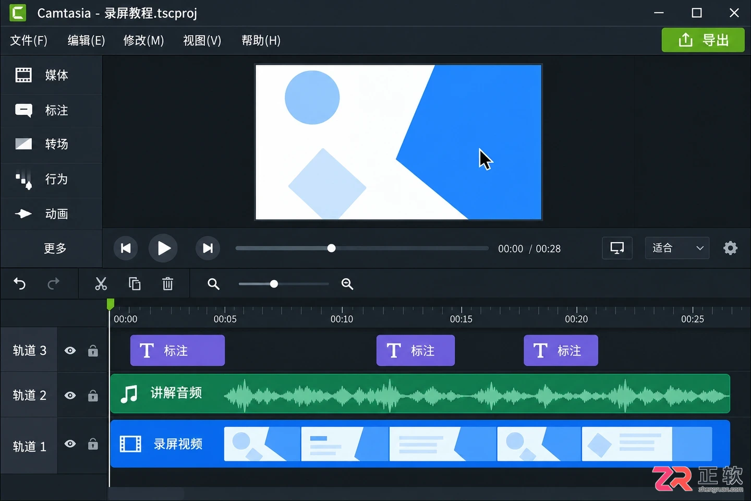Lock 轨道 3 with the padlock
The width and height of the screenshot is (751, 501).
pyautogui.click(x=93, y=351)
